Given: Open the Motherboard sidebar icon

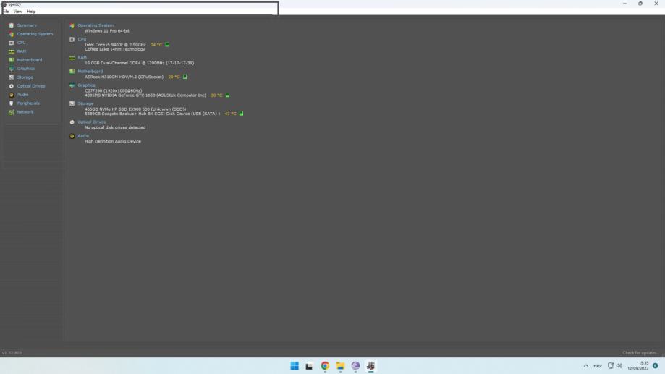Looking at the screenshot, I should point(12,60).
